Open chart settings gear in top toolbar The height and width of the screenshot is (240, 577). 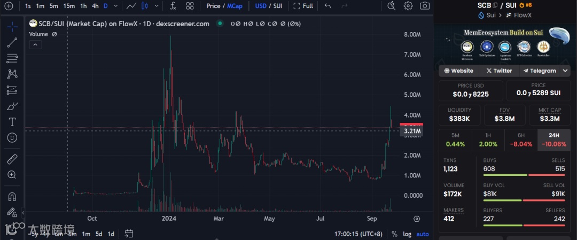(x=408, y=6)
